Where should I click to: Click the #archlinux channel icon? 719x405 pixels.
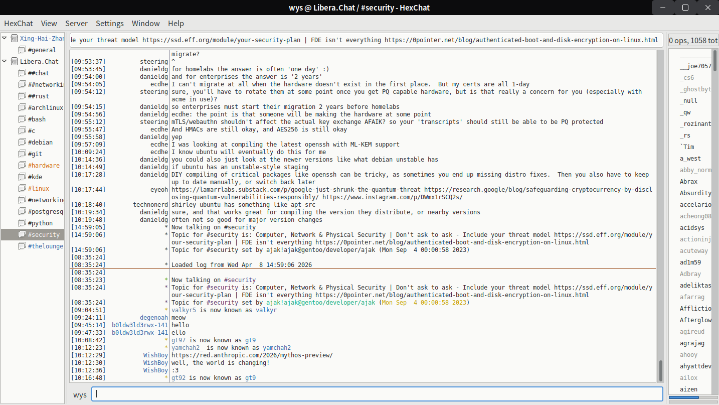point(22,107)
